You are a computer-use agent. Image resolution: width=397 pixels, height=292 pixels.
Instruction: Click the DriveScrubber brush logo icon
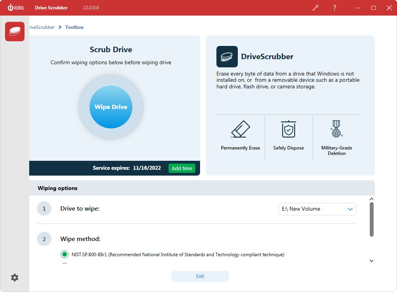click(x=227, y=57)
